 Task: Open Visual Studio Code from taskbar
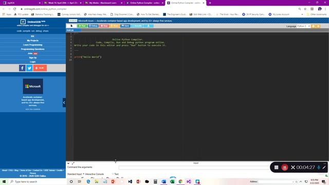pos(130,181)
